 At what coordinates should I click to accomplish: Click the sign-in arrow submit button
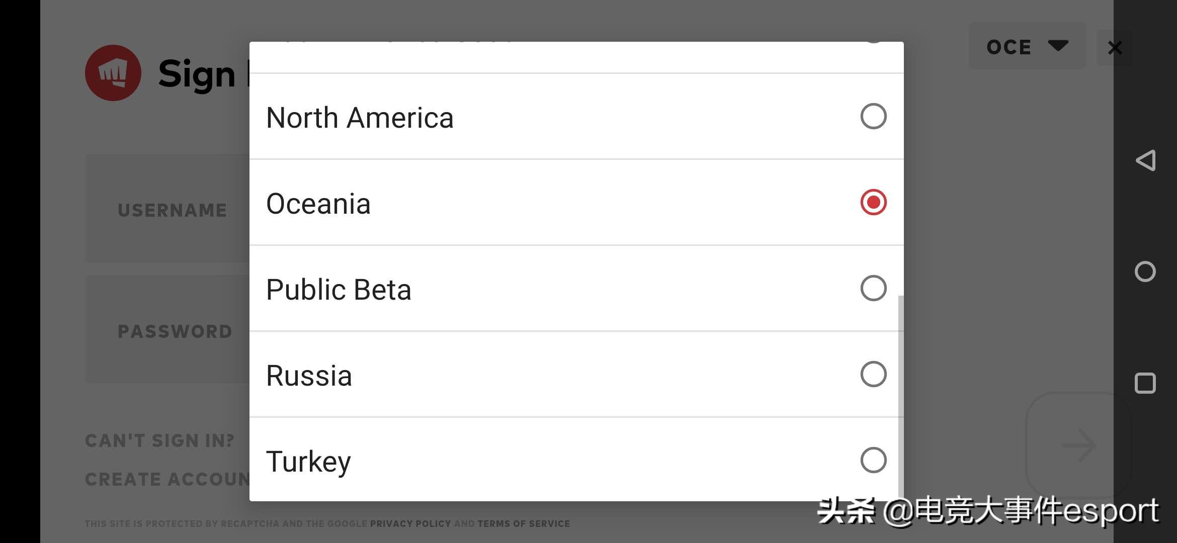coord(1078,445)
